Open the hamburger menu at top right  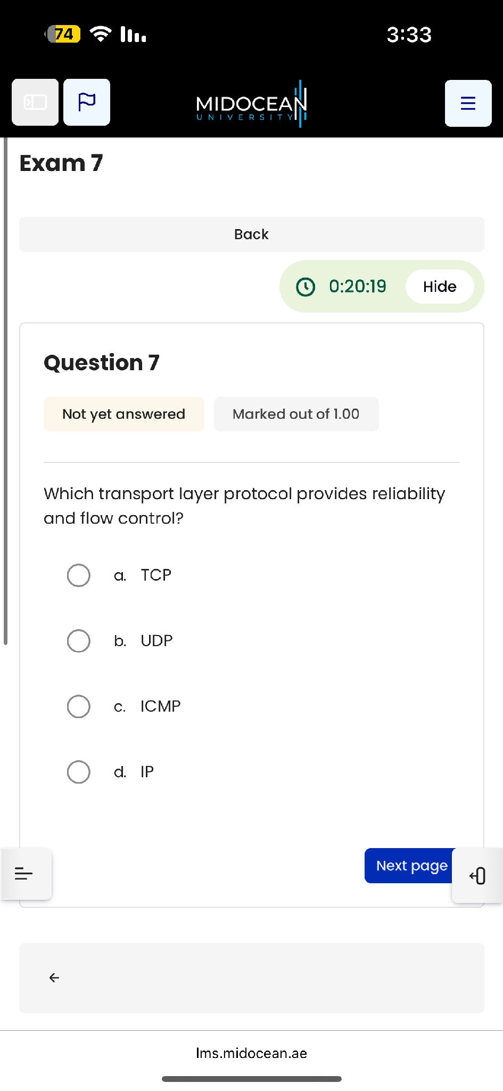click(467, 103)
